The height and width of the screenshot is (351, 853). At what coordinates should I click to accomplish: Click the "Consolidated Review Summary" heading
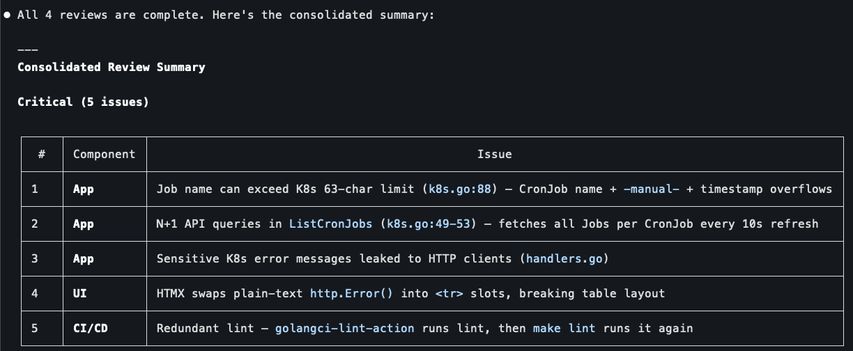point(112,68)
